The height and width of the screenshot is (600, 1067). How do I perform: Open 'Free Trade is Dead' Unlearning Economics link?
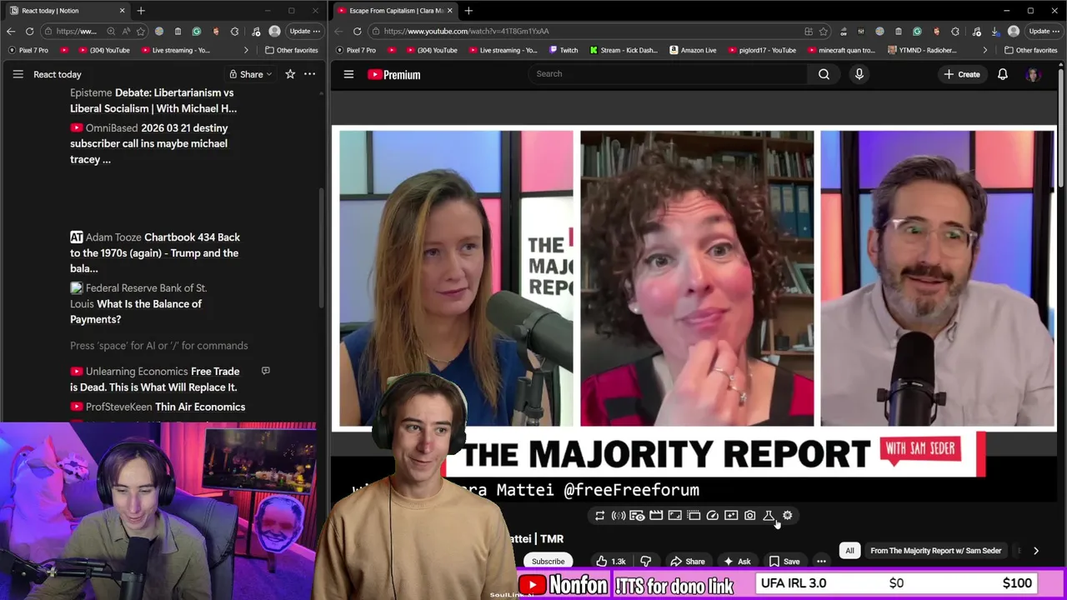pos(154,379)
